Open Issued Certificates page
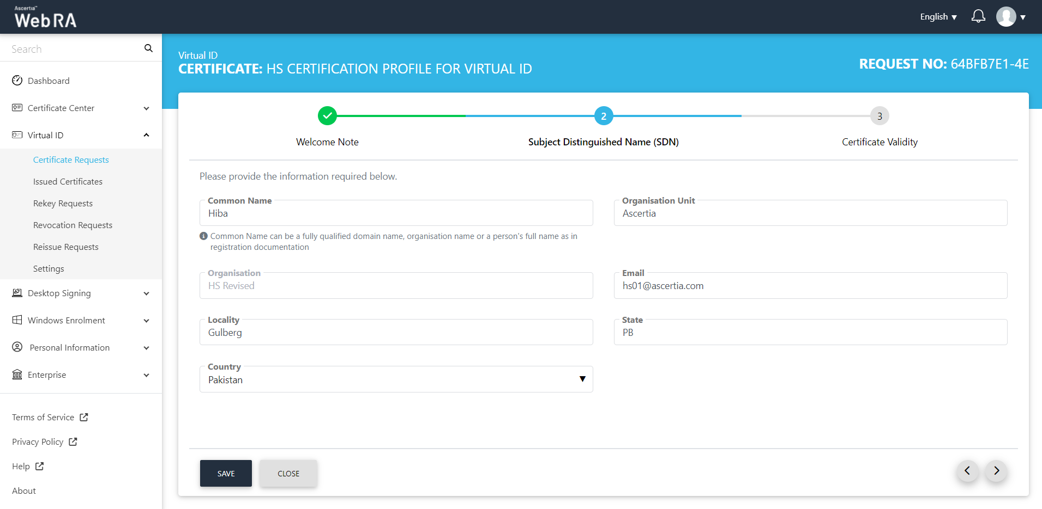This screenshot has width=1042, height=509. 68,182
